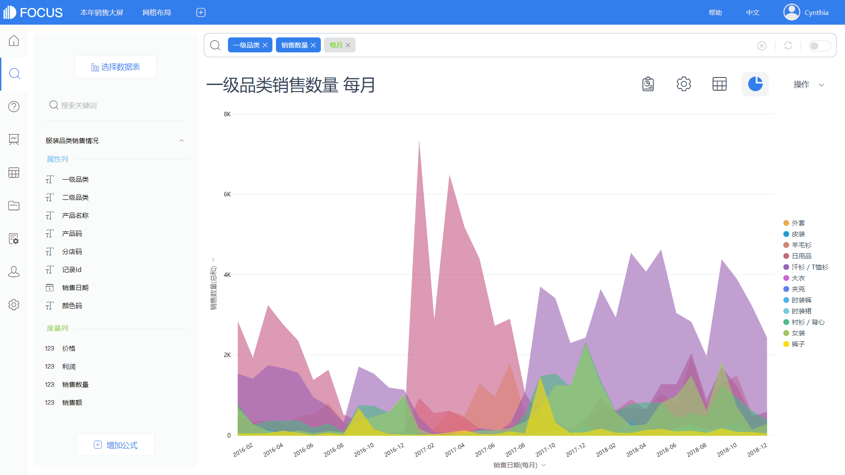Open chart type pie icon
Viewport: 845px width, 475px height.
pos(755,84)
